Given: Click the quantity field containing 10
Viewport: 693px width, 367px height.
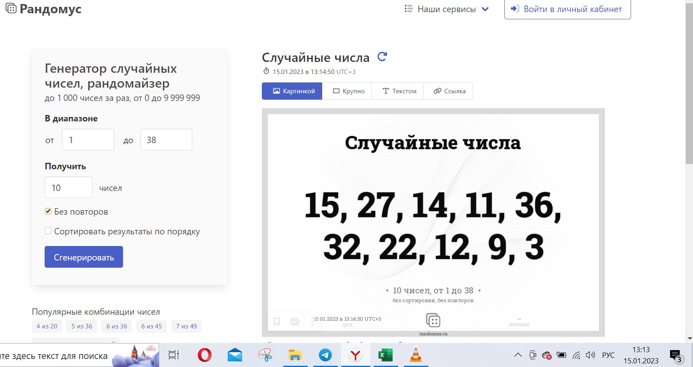Looking at the screenshot, I should coord(68,187).
